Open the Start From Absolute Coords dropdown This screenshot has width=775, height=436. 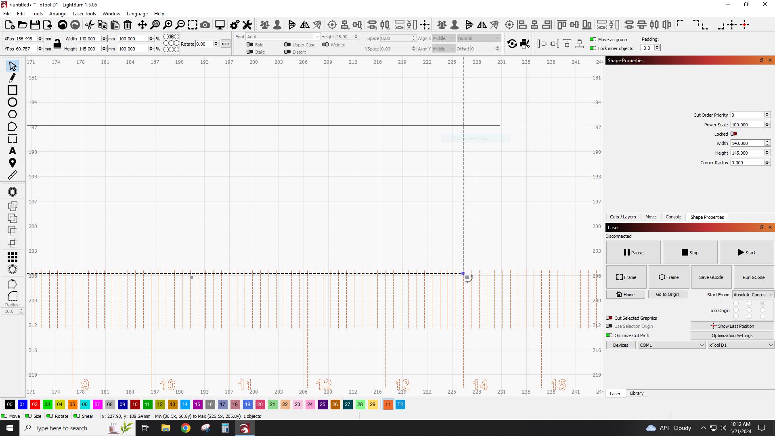click(x=752, y=294)
